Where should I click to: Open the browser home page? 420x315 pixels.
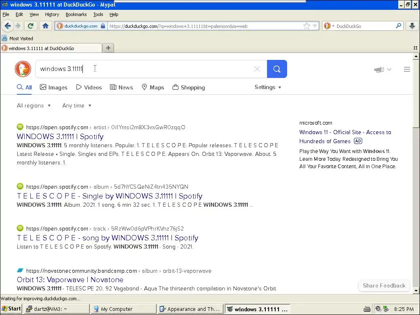(46, 26)
